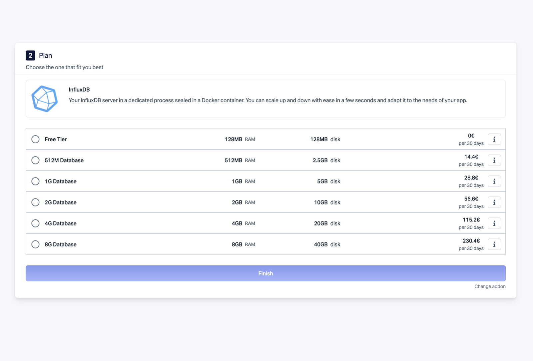Pick the 2G Database radio button
Viewport: 533px width, 361px height.
35,202
